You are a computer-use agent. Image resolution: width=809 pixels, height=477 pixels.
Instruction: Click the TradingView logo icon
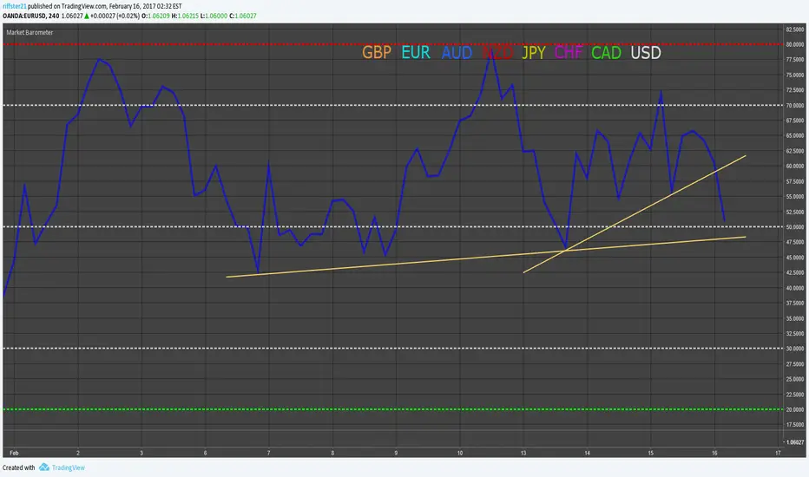click(x=44, y=467)
